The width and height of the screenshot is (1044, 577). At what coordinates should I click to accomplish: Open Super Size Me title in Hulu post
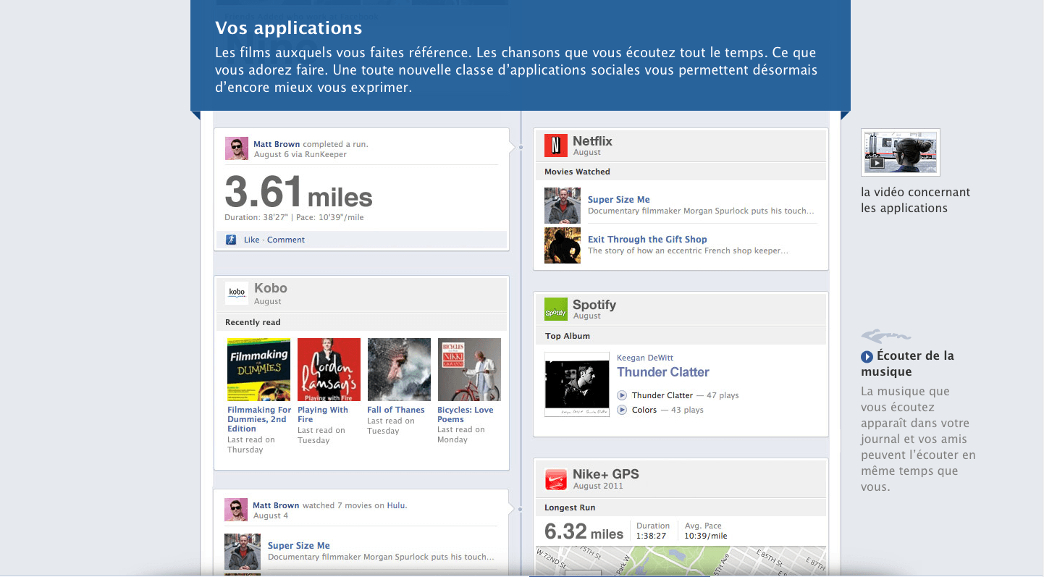pyautogui.click(x=299, y=546)
